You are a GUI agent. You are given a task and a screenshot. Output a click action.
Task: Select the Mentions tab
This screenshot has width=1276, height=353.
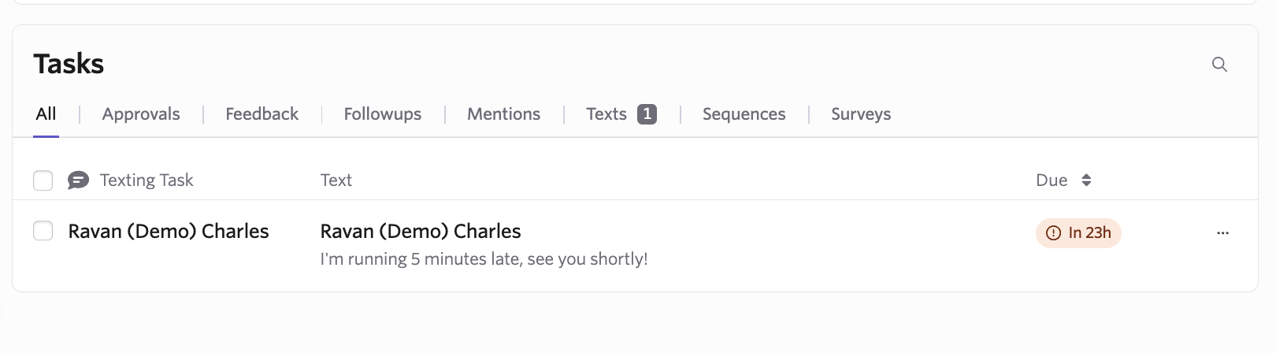click(504, 114)
